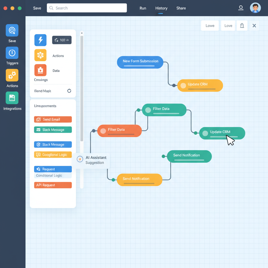Open the gear icon next to Actions
The height and width of the screenshot is (268, 268).
[x=40, y=55]
